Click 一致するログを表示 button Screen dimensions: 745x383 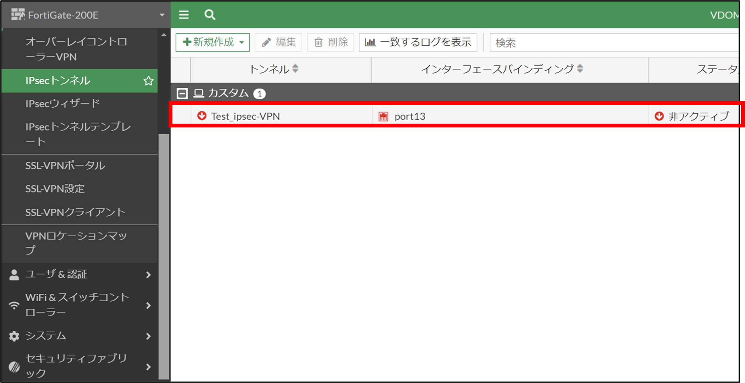(418, 42)
